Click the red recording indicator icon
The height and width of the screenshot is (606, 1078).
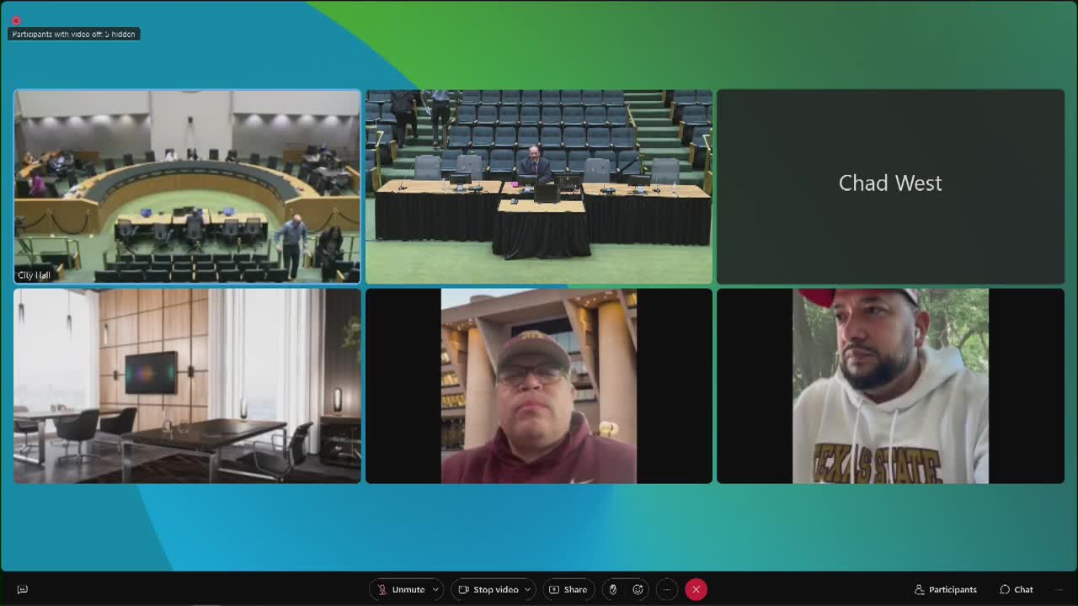click(15, 20)
